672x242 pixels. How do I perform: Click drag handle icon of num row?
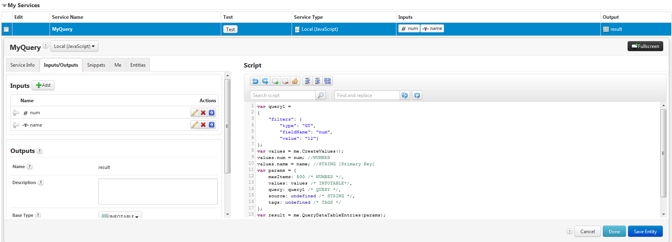(16, 113)
